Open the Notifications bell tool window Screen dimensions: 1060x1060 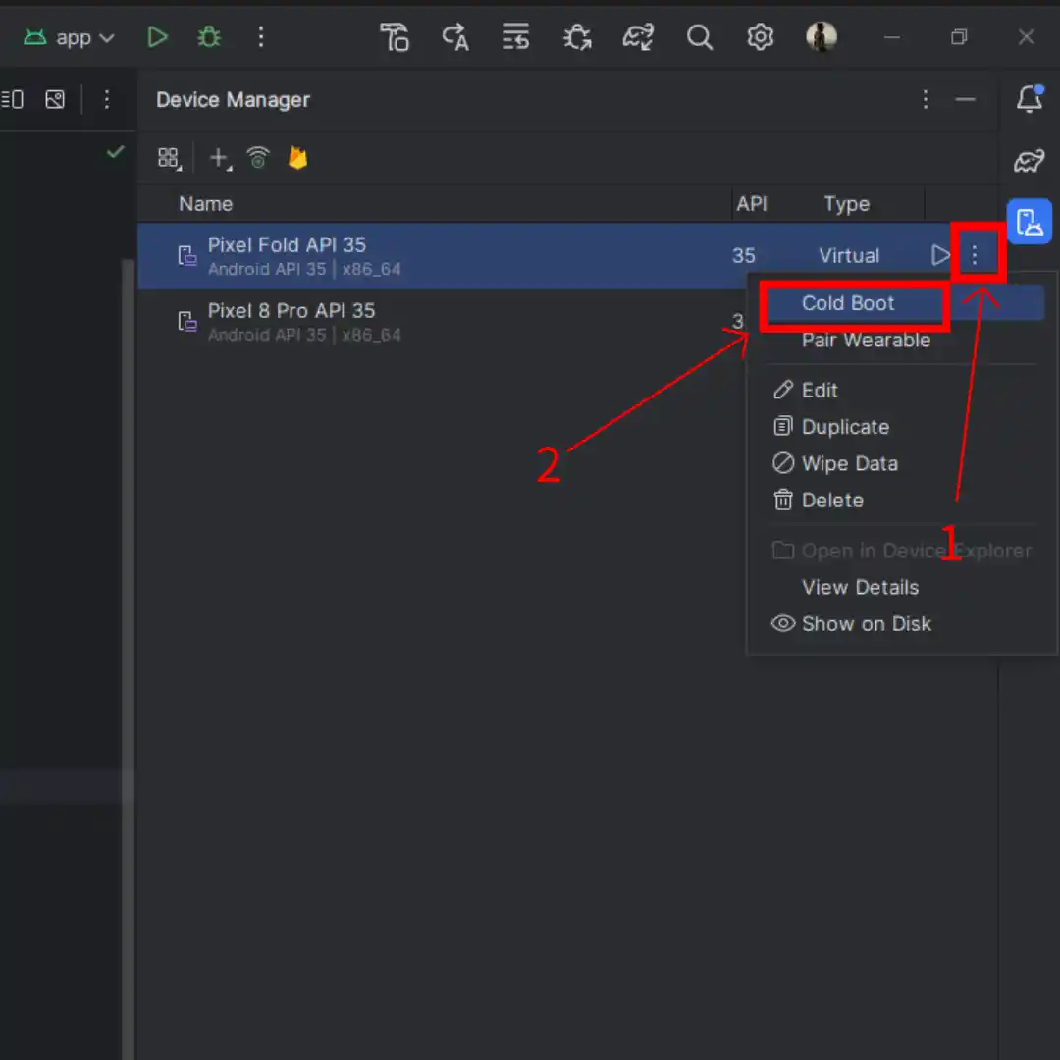pos(1030,99)
